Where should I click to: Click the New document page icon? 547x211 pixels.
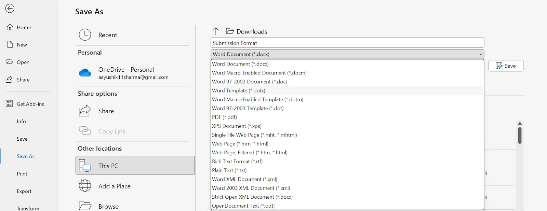[x=10, y=44]
